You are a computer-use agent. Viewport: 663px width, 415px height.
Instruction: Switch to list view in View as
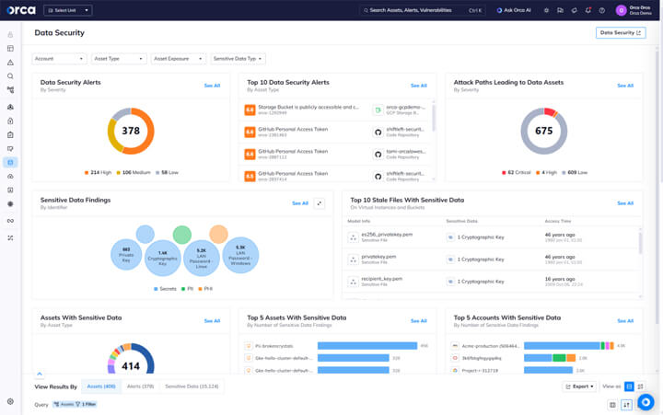click(641, 386)
